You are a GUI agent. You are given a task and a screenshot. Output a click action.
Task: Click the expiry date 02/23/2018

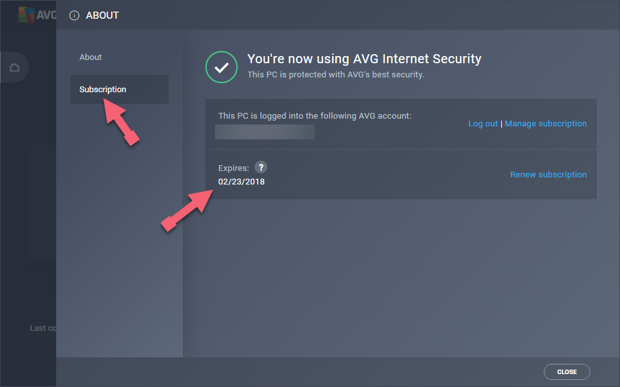(x=241, y=182)
